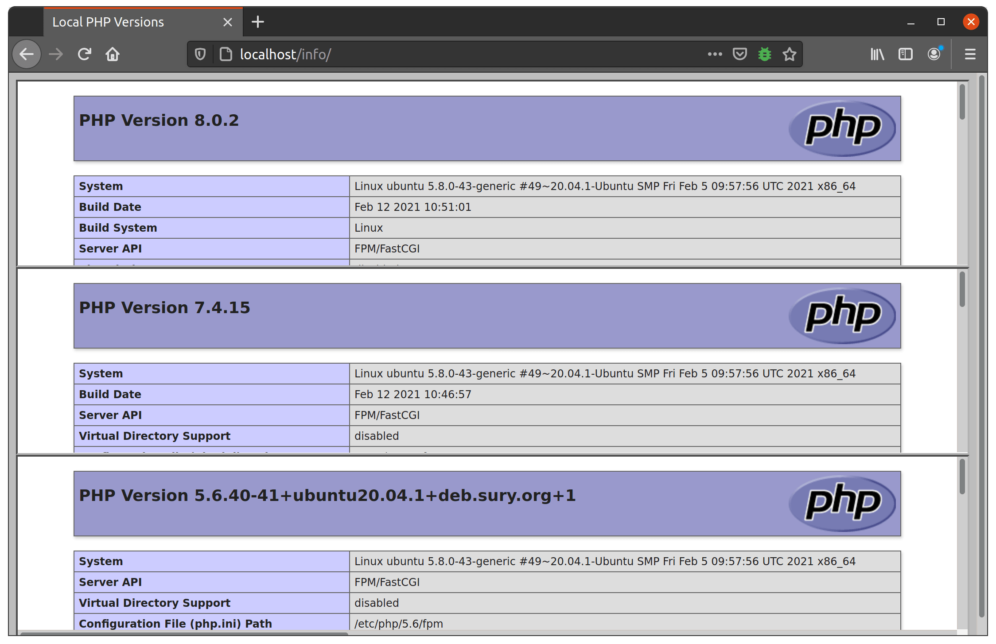Click Server API value in PHP 8.0.2 table
996x644 pixels.
(387, 248)
